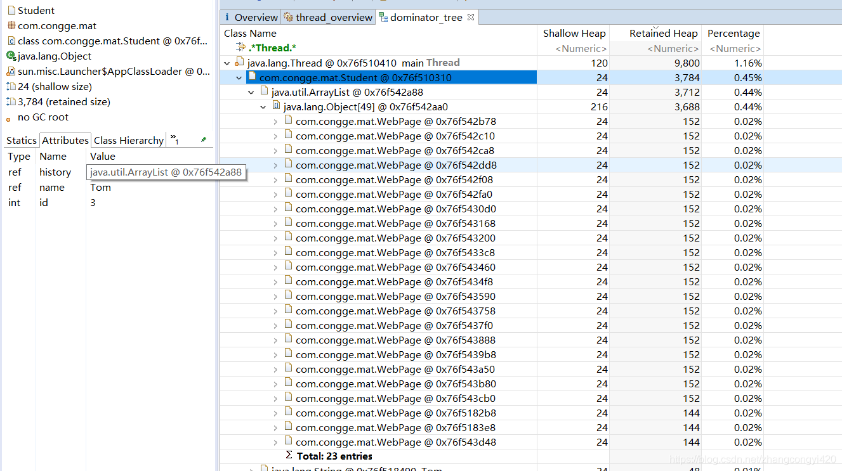
Task: Sort by Retained Heap column header
Action: click(663, 33)
